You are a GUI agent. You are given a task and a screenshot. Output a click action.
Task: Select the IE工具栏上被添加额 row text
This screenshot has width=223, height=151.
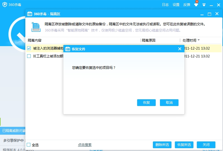tap(48, 56)
